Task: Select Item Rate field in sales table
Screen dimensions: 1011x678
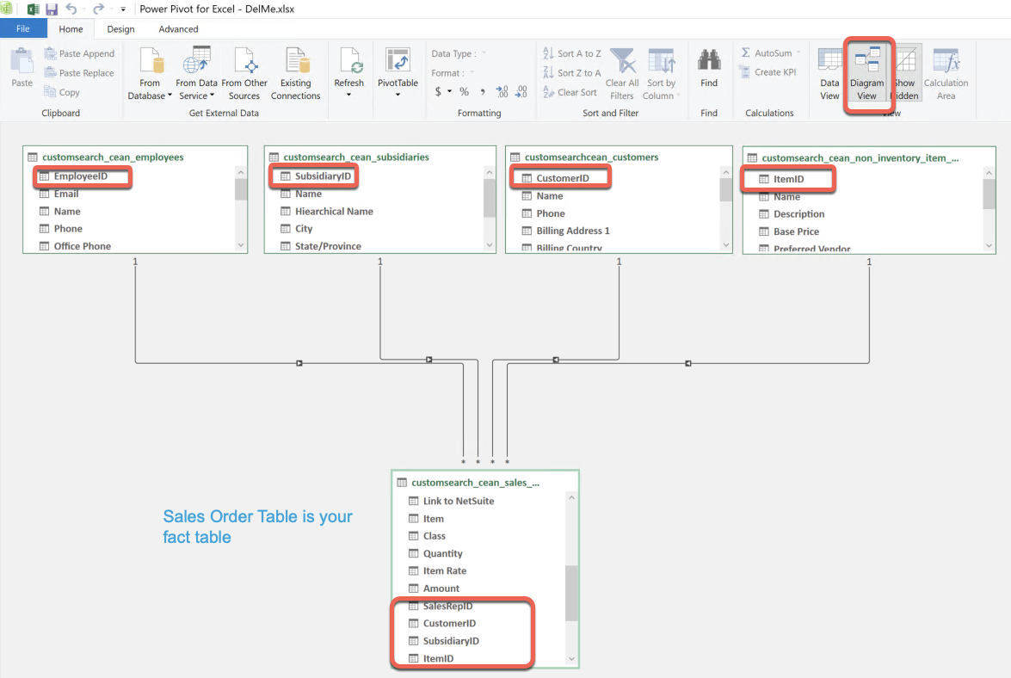Action: point(445,571)
